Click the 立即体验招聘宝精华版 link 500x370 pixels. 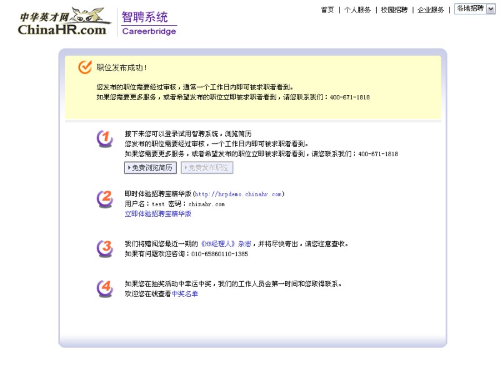click(x=158, y=214)
